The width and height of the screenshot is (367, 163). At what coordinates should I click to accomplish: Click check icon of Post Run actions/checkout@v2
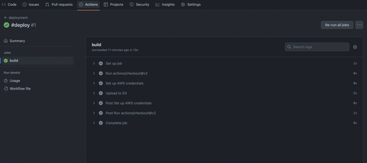pos(101,113)
